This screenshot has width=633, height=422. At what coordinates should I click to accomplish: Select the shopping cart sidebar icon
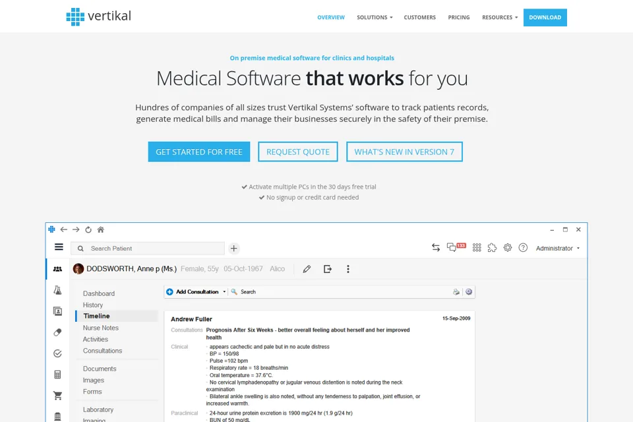58,396
